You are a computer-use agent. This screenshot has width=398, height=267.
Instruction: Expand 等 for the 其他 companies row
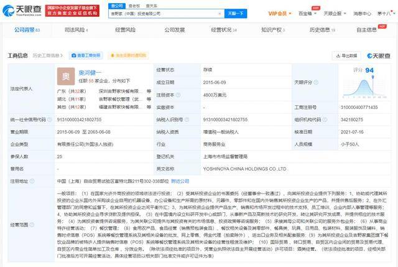pos(149,107)
